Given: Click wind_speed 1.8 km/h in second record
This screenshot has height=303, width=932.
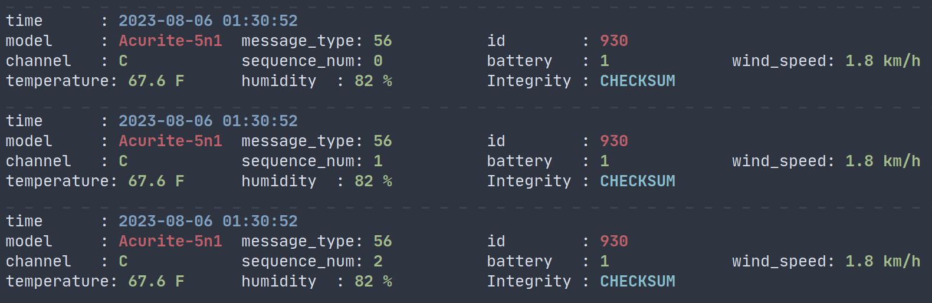Looking at the screenshot, I should point(883,161).
